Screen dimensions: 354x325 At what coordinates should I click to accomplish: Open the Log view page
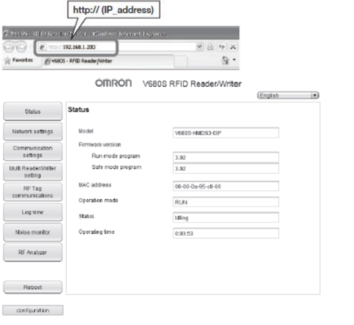(x=33, y=212)
